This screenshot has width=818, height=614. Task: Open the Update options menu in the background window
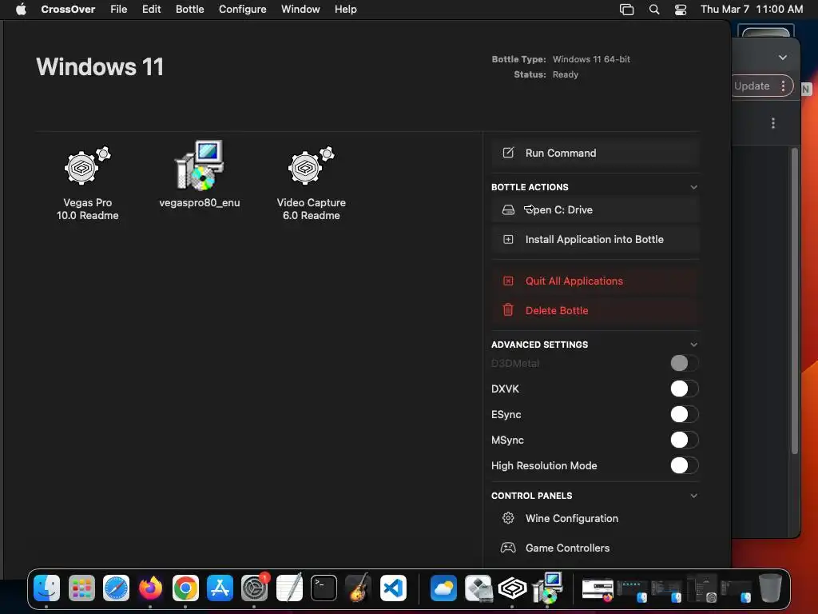click(783, 86)
